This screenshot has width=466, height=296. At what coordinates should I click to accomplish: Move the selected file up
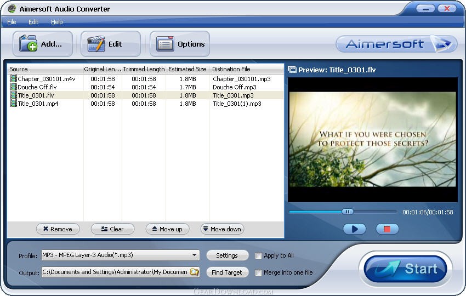(x=167, y=229)
